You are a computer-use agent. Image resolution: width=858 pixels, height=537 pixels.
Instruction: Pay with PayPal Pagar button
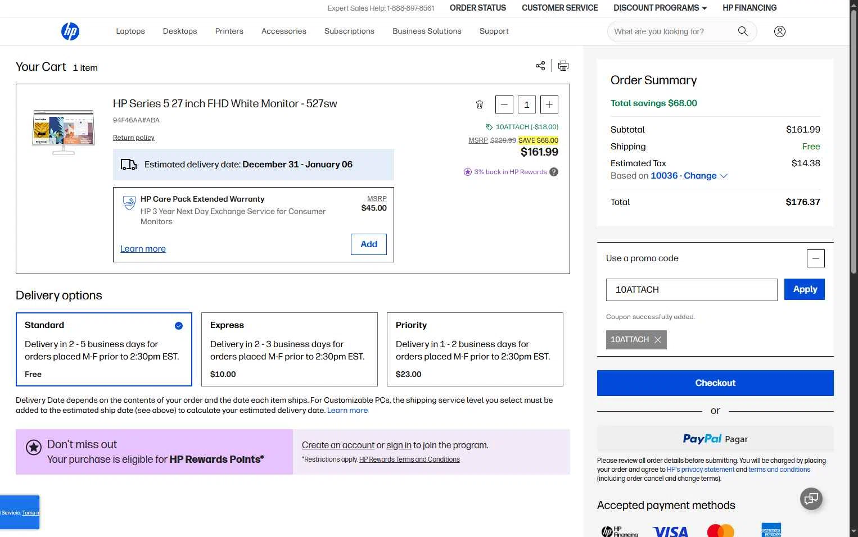click(715, 439)
